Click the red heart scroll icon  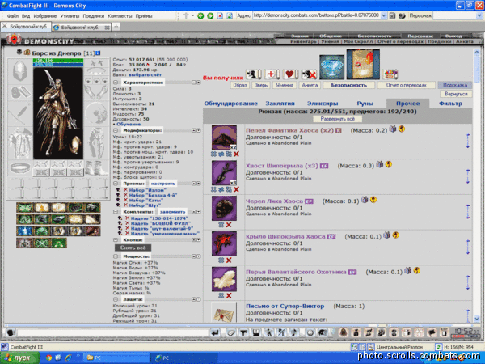click(x=292, y=74)
